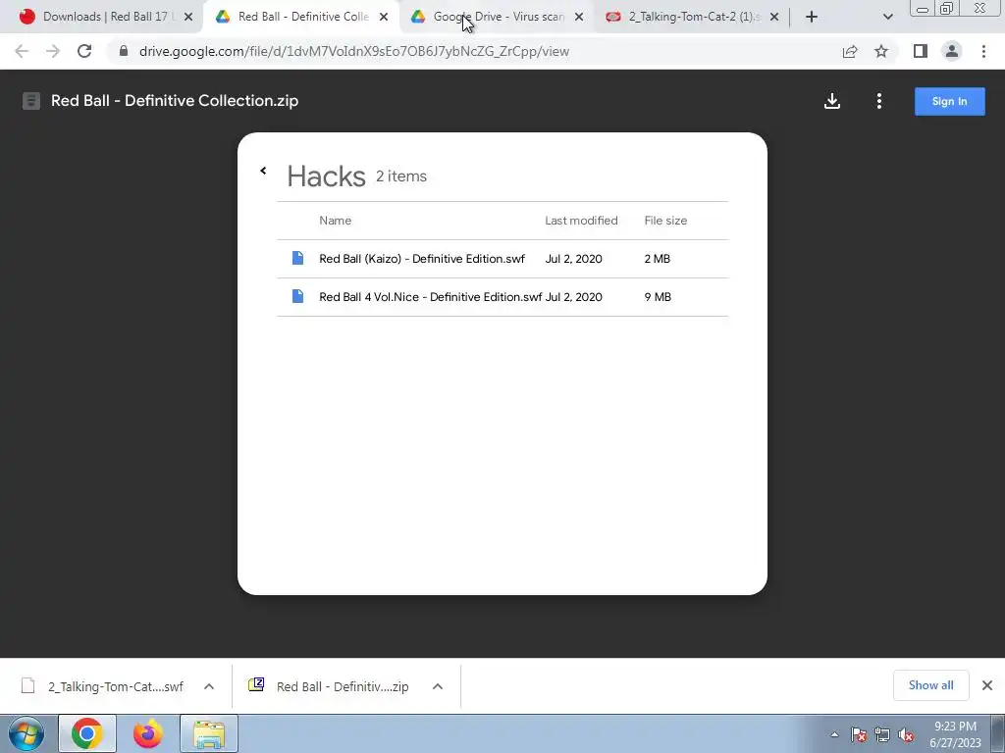Viewport: 1005px width, 753px height.
Task: Open Windows Explorer from the taskbar
Action: 209,733
